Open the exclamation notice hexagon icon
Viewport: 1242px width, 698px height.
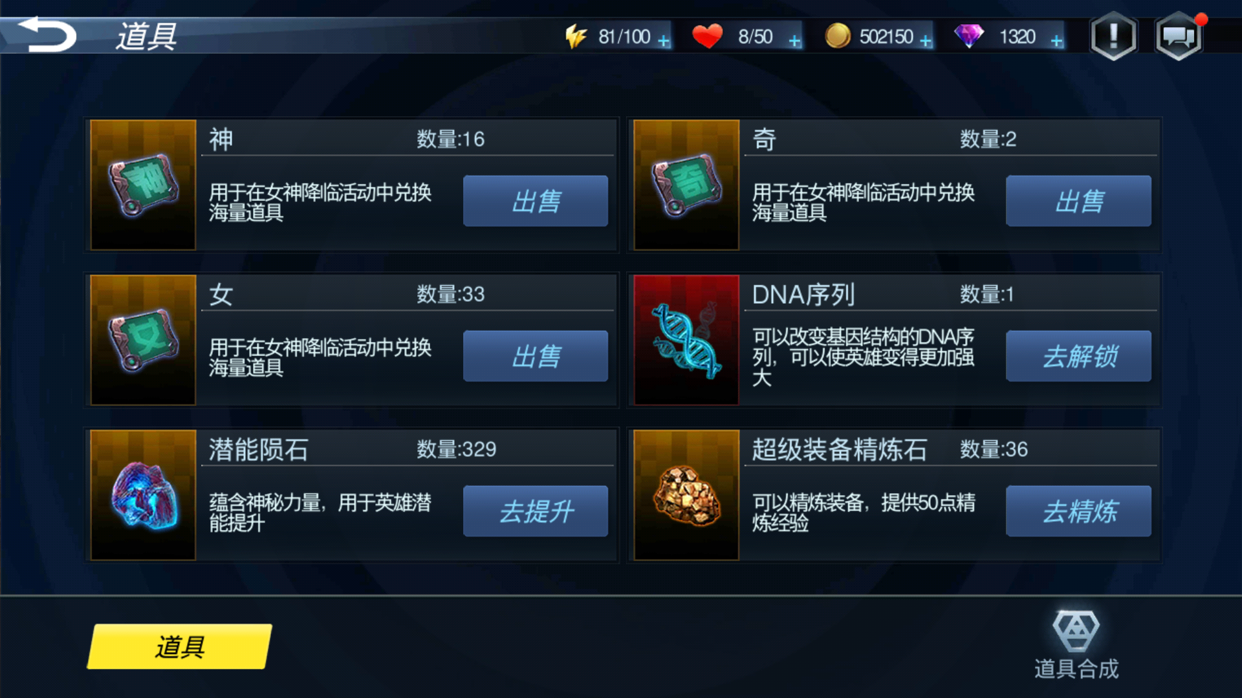tap(1113, 36)
